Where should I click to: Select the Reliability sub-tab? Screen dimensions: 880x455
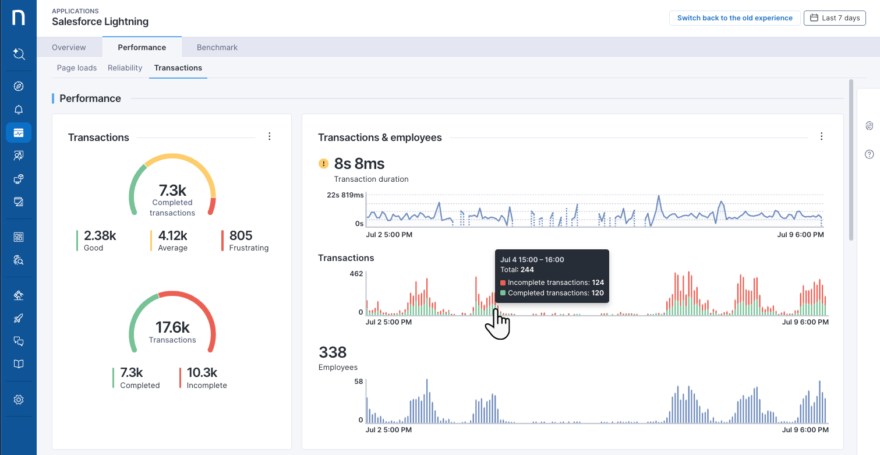coord(125,68)
